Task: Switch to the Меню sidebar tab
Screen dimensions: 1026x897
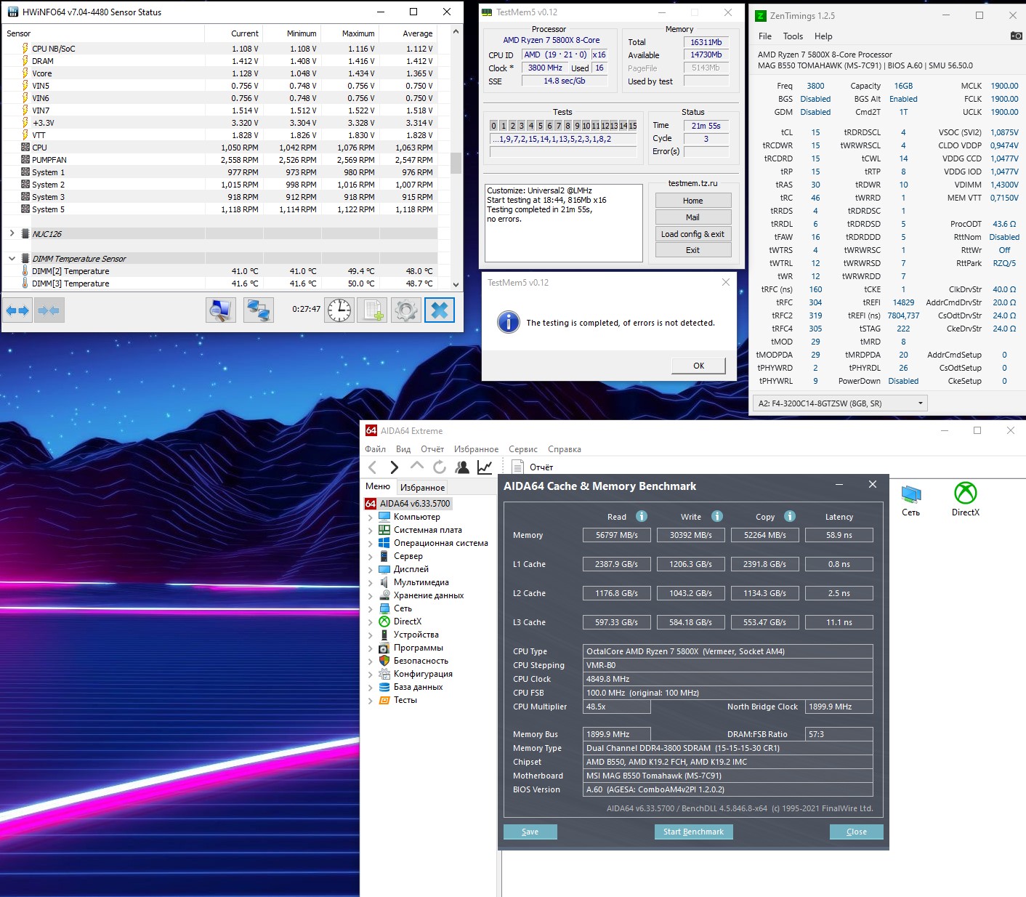Action: point(378,486)
